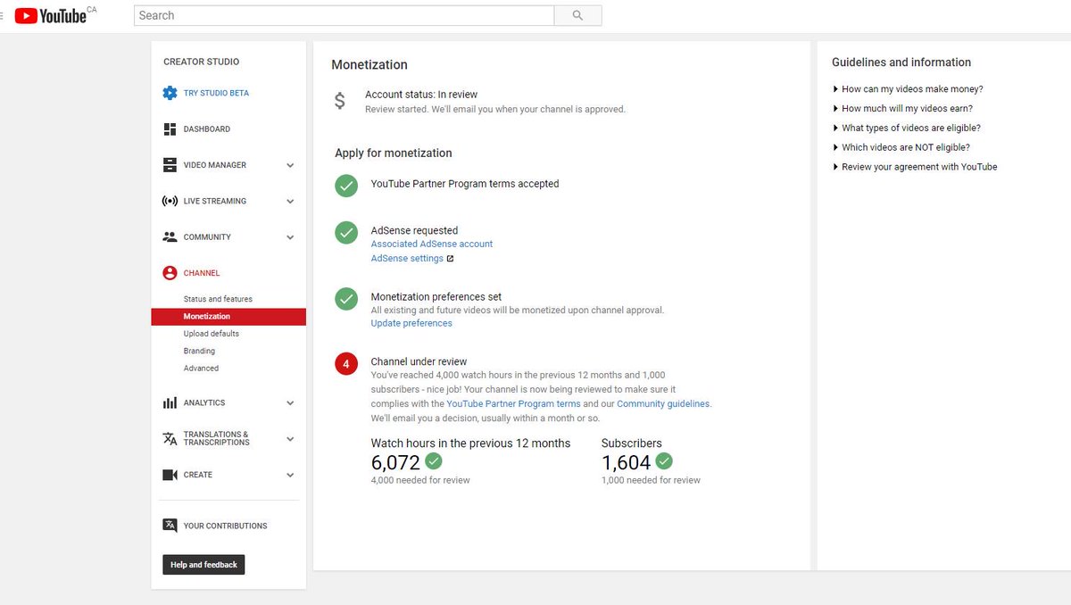Image resolution: width=1071 pixels, height=605 pixels.
Task: Open the Community guidelines link
Action: [x=663, y=404]
